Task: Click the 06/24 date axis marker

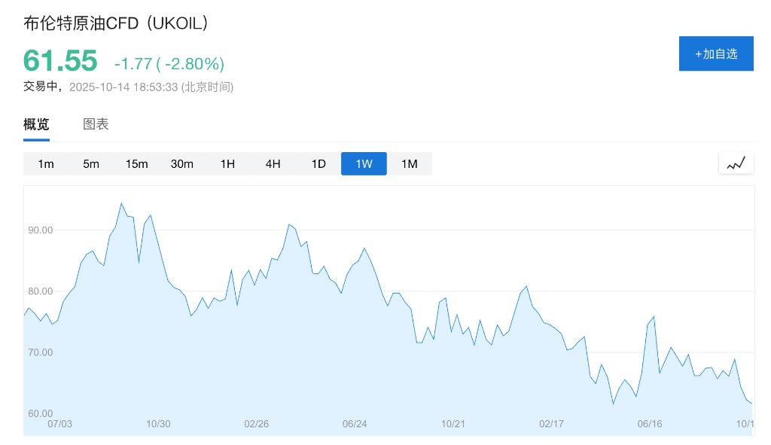Action: coord(355,424)
